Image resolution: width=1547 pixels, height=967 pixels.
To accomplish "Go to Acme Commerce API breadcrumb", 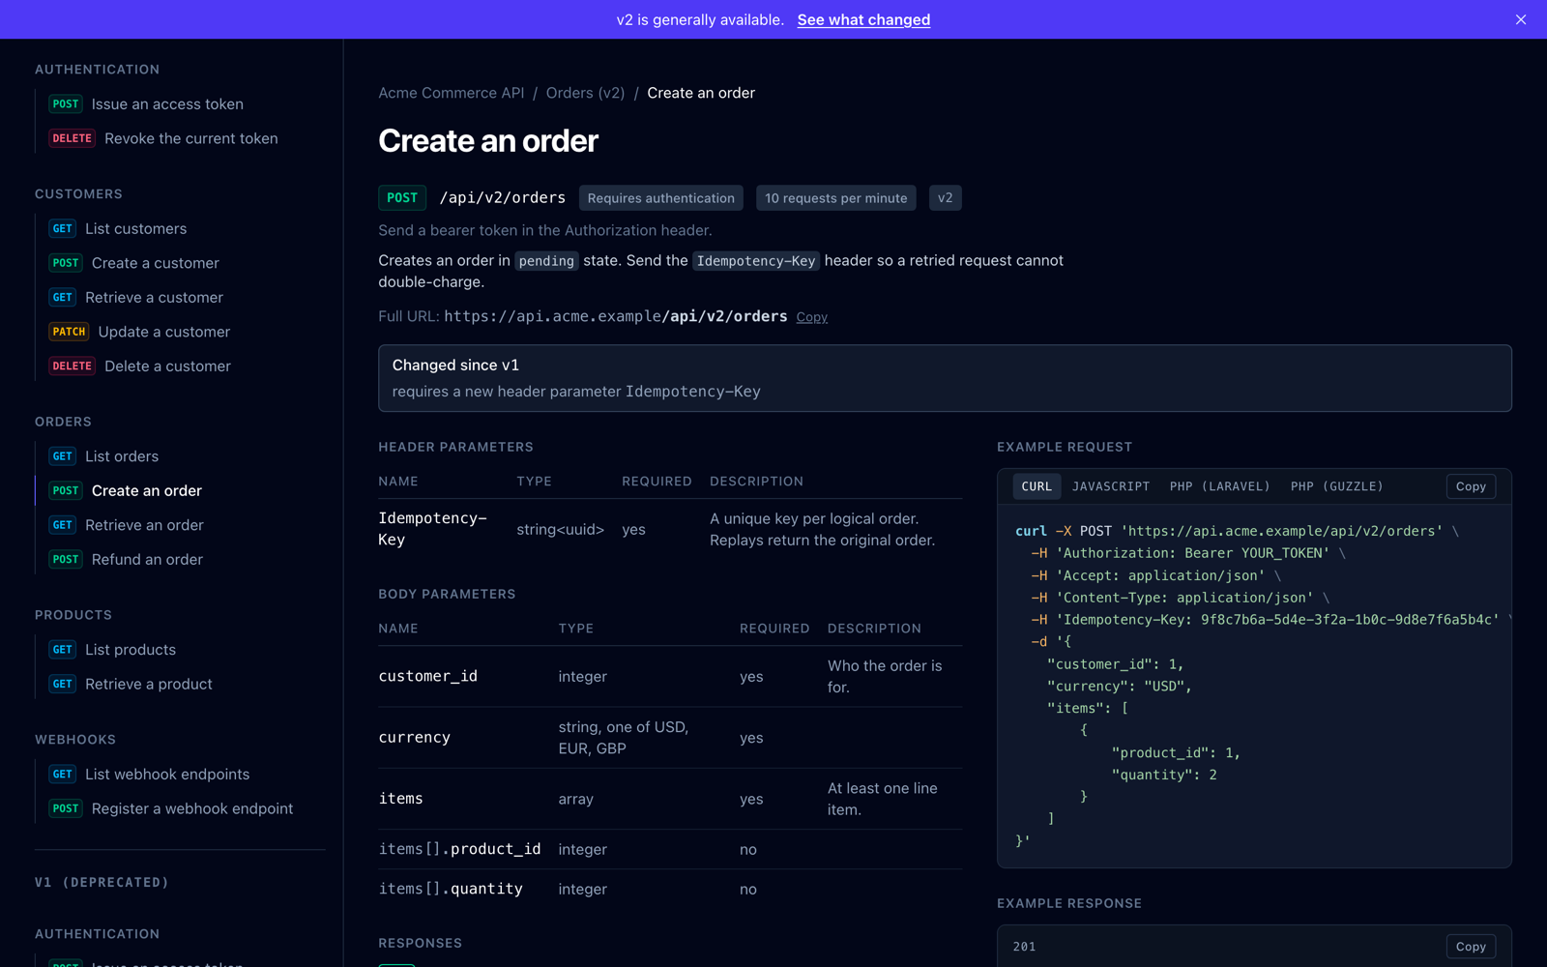I will pyautogui.click(x=452, y=93).
